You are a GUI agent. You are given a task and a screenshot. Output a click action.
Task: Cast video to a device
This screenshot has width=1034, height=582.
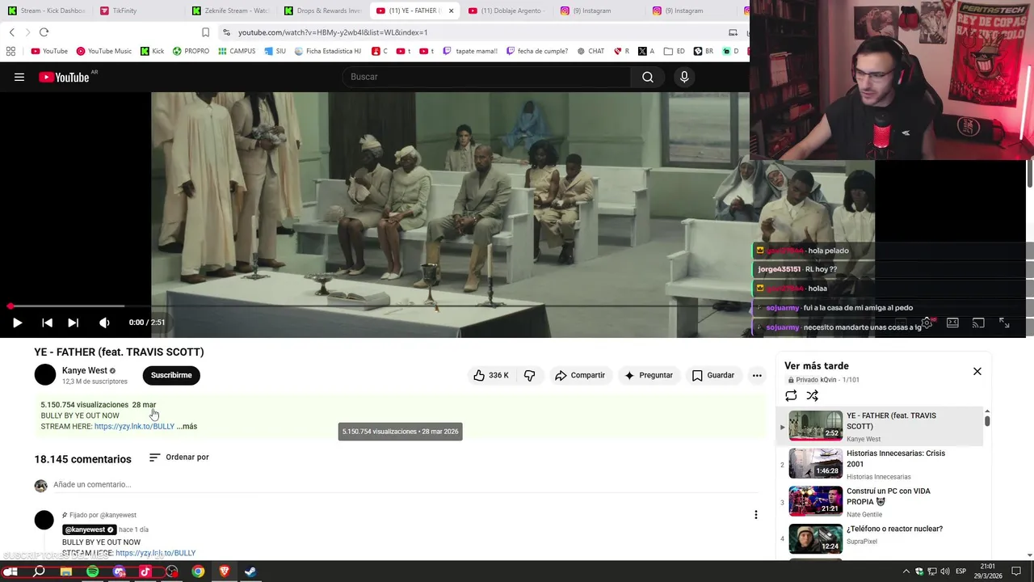point(978,323)
